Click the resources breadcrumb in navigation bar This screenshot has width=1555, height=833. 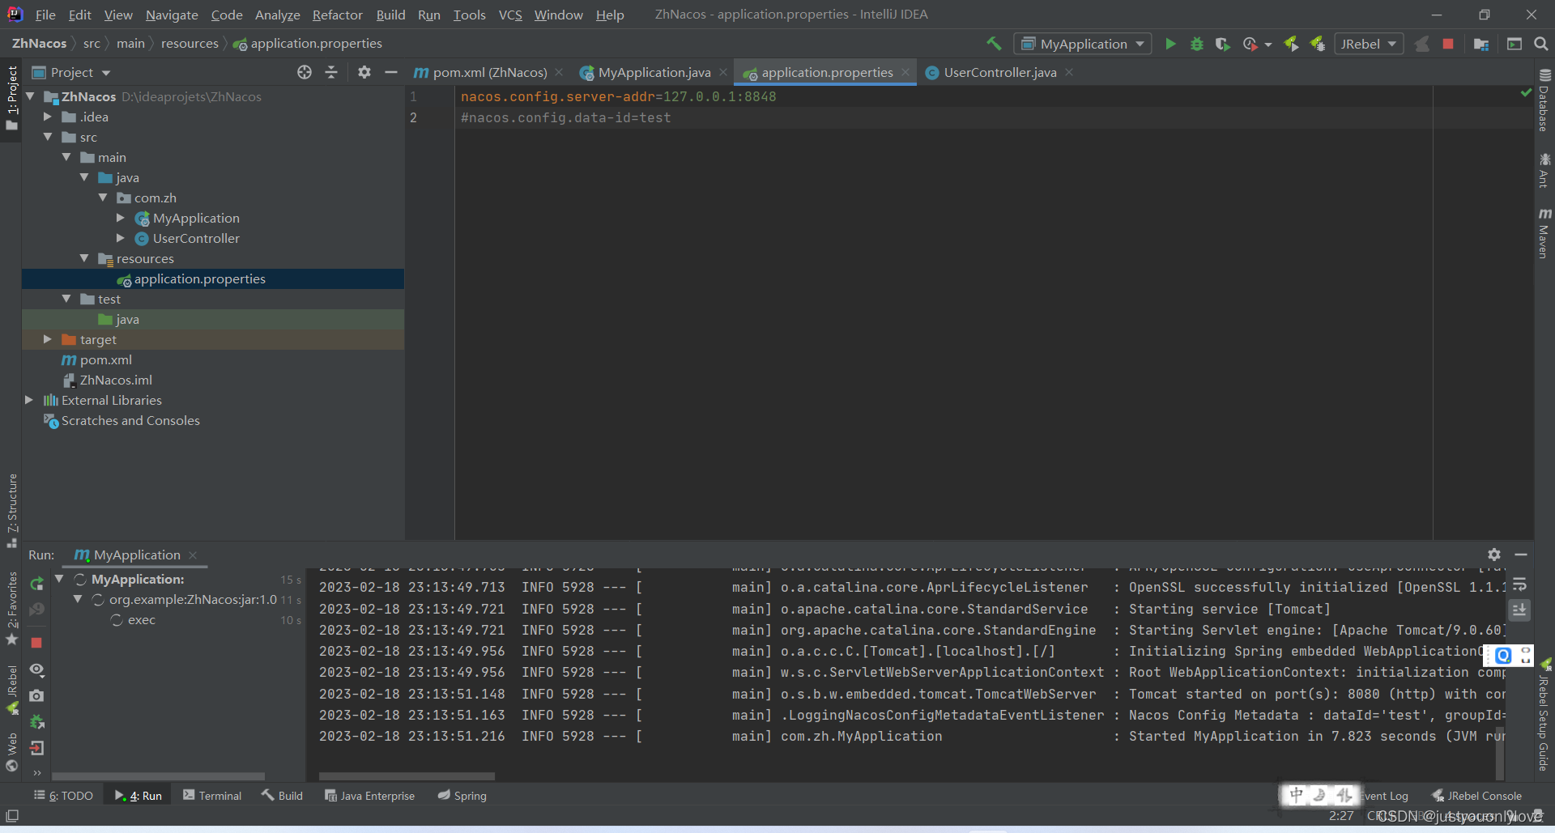click(190, 43)
